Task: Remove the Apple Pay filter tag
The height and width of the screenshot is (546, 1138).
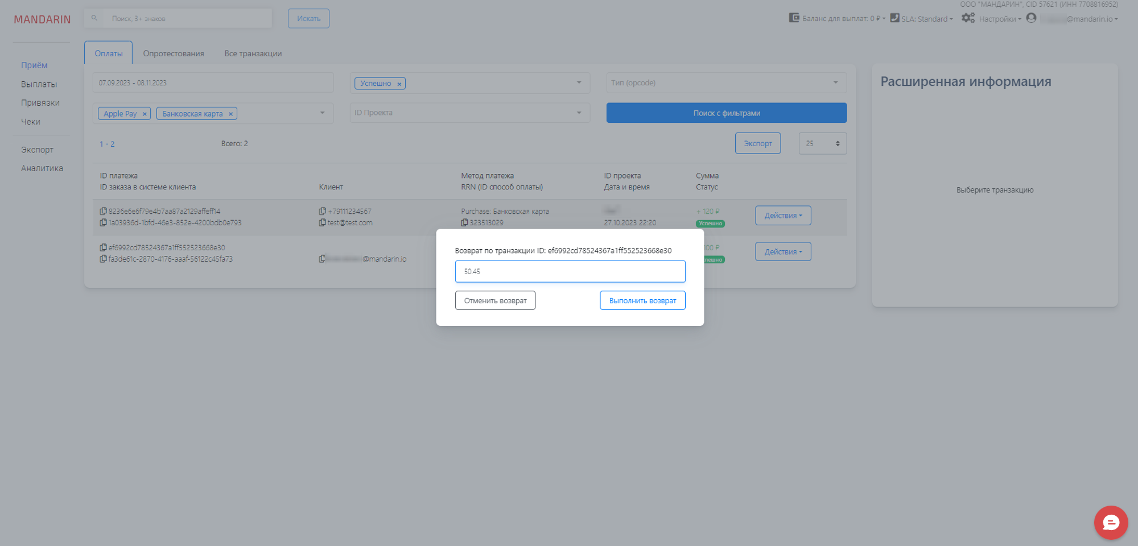Action: coord(145,114)
